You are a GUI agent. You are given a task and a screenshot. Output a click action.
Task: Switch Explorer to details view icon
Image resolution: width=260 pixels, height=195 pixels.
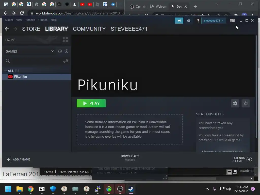pyautogui.click(x=229, y=172)
